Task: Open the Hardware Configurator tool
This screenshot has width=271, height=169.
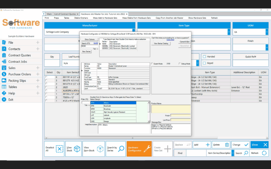Action: [139, 149]
